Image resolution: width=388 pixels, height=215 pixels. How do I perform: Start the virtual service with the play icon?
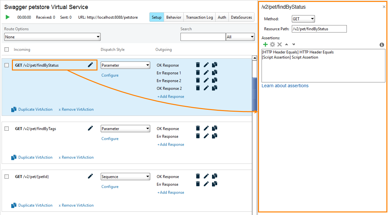click(7, 17)
